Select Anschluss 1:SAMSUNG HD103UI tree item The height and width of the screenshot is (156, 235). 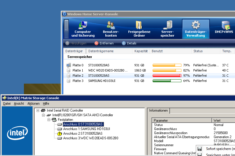[x=86, y=129]
